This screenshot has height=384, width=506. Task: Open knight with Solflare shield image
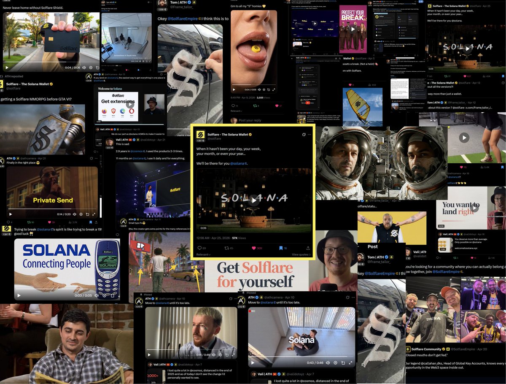point(42,130)
